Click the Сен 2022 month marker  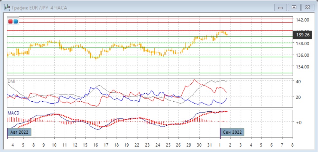click(x=232, y=132)
